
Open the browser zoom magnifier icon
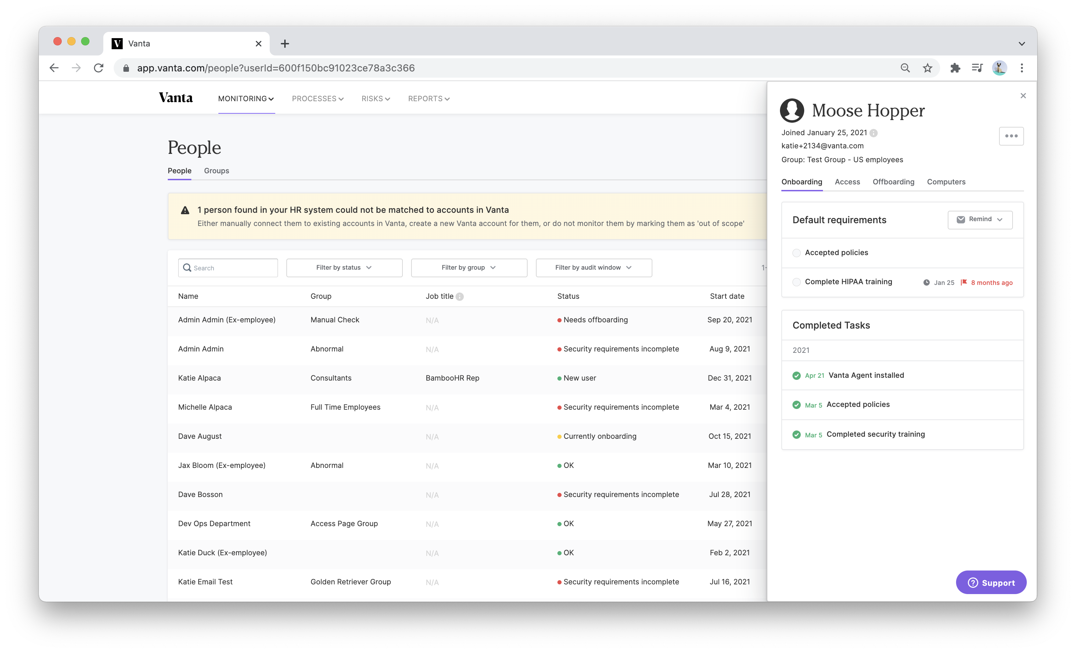click(905, 68)
